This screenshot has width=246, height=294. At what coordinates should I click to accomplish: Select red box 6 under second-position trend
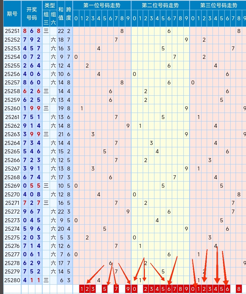[x=169, y=289]
